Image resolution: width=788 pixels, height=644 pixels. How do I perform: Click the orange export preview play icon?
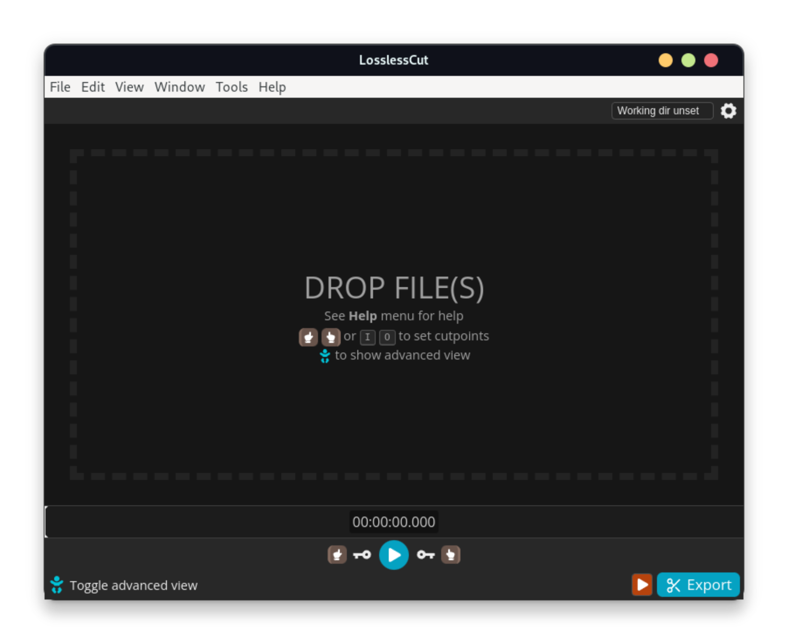tap(642, 585)
